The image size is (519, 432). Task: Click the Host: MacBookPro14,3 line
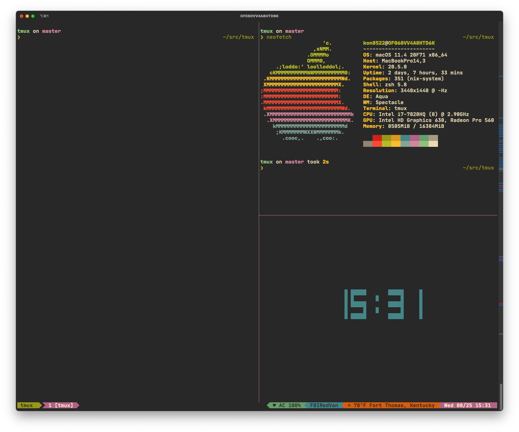[394, 61]
